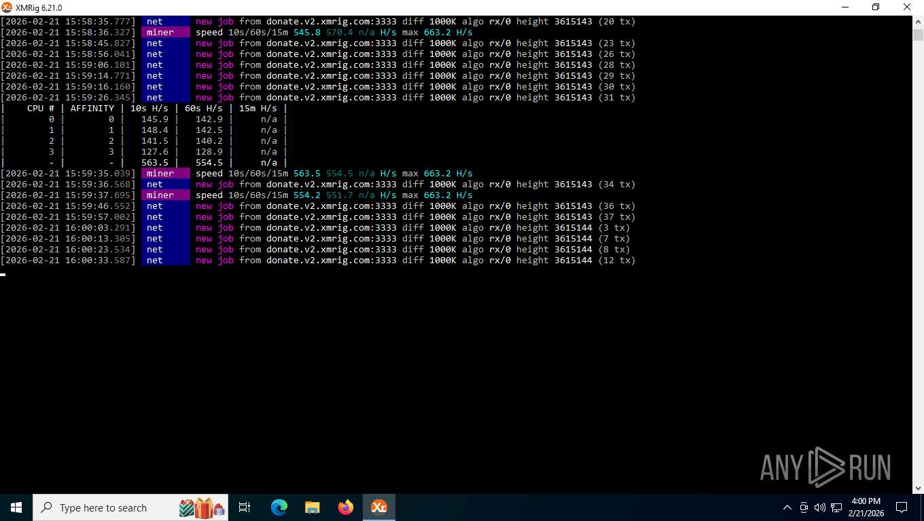Click the '60s H/s' column header
Viewport: 924px width, 521px height.
pos(204,109)
